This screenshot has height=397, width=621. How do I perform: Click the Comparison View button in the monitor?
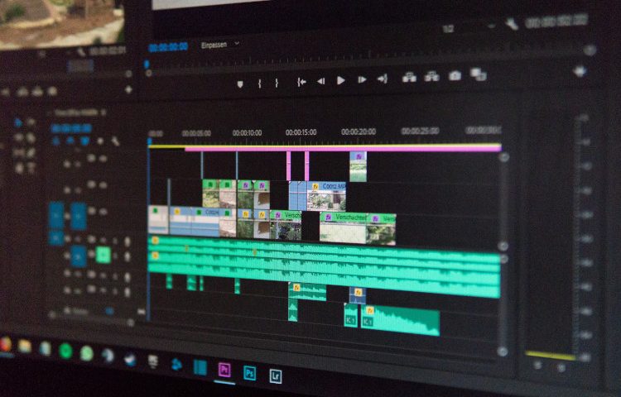(x=479, y=75)
